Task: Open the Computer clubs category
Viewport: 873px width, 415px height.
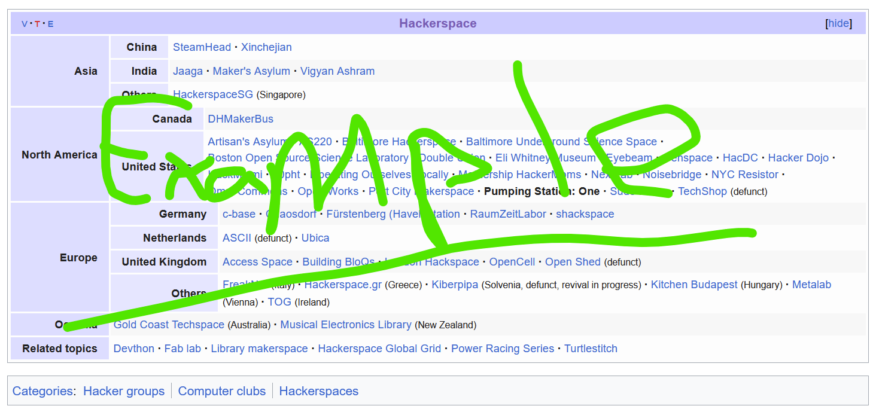Action: [221, 391]
